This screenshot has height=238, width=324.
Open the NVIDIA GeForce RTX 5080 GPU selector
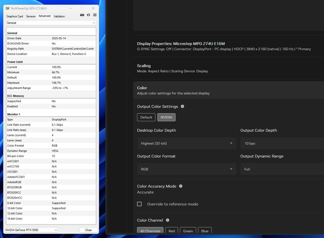(31, 230)
